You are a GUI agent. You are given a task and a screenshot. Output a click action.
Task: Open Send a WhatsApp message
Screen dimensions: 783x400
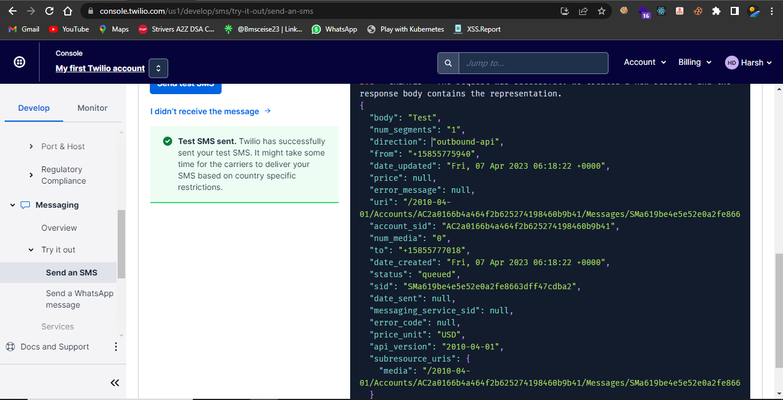[x=80, y=299]
